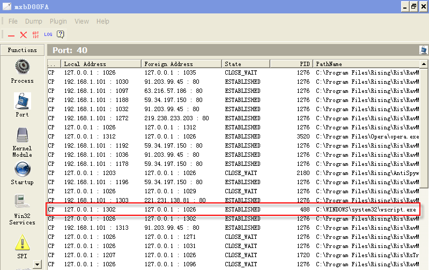The width and height of the screenshot is (429, 270).
Task: Select local address 192.168.1.101 : 1030
Action: [97, 82]
